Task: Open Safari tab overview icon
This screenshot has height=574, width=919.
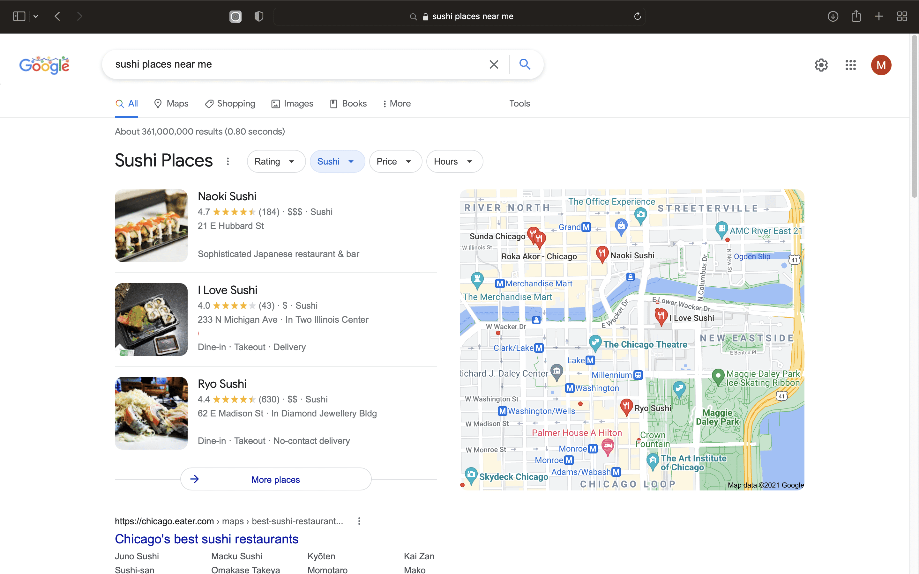Action: [902, 16]
